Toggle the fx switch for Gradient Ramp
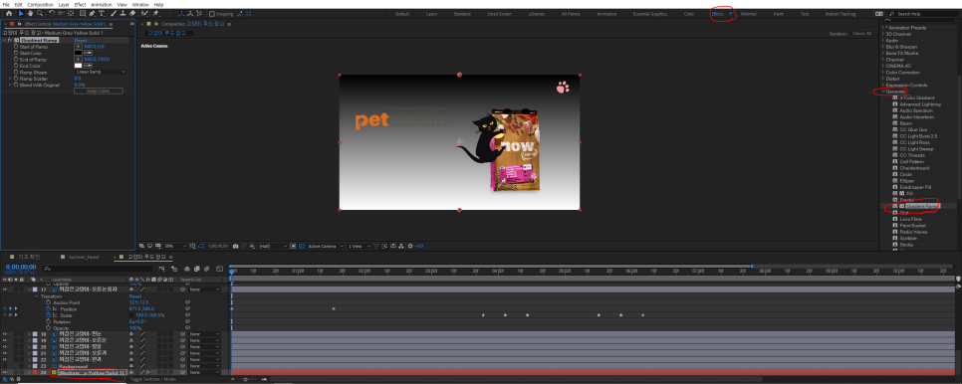The height and width of the screenshot is (384, 962). coord(10,40)
